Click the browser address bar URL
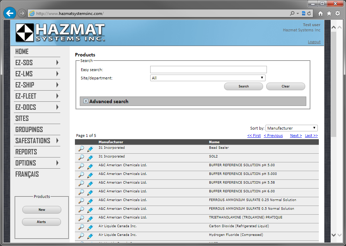This screenshot has height=246, width=346. coord(70,14)
